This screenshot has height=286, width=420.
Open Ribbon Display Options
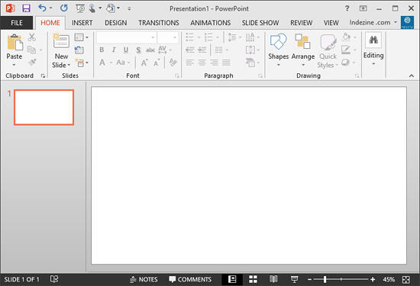coord(363,8)
